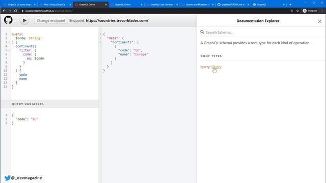
Task: Click the site padlock icon
Action: pyautogui.click(x=22, y=11)
